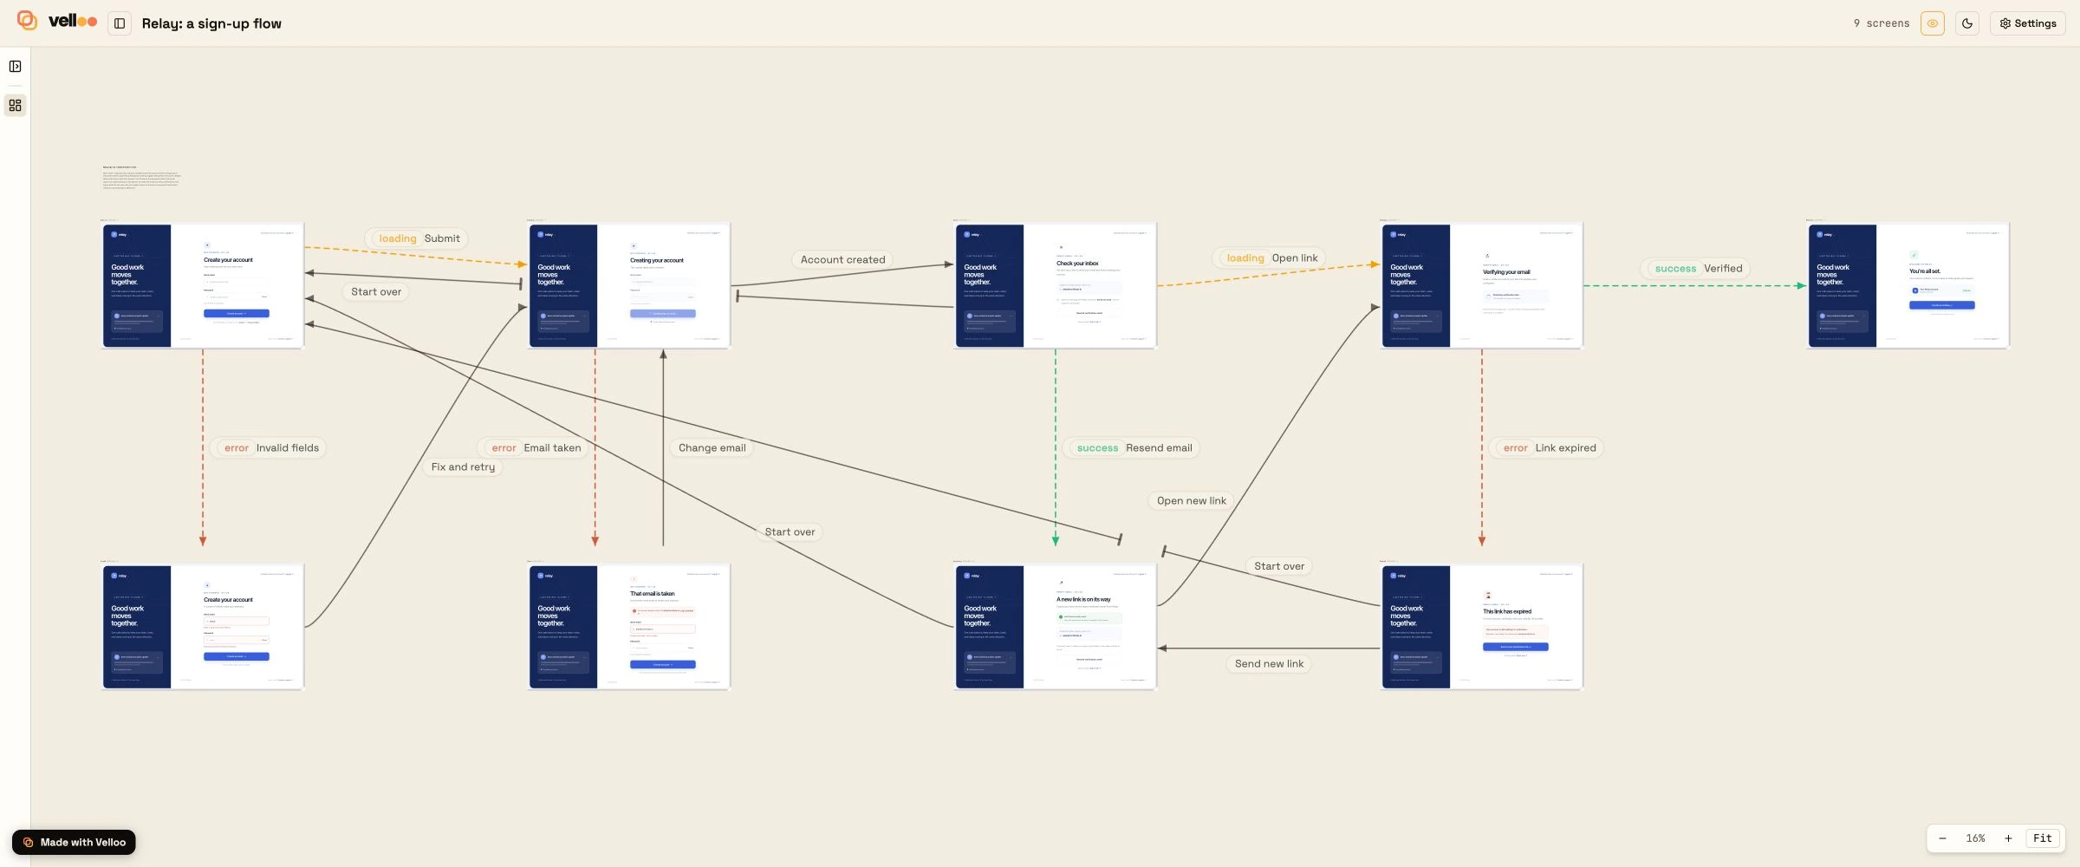The width and height of the screenshot is (2080, 867).
Task: Switch to dark mode with moon icon
Action: pos(1967,23)
